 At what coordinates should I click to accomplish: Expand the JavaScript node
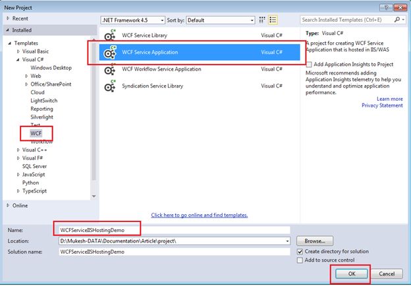tap(18, 175)
